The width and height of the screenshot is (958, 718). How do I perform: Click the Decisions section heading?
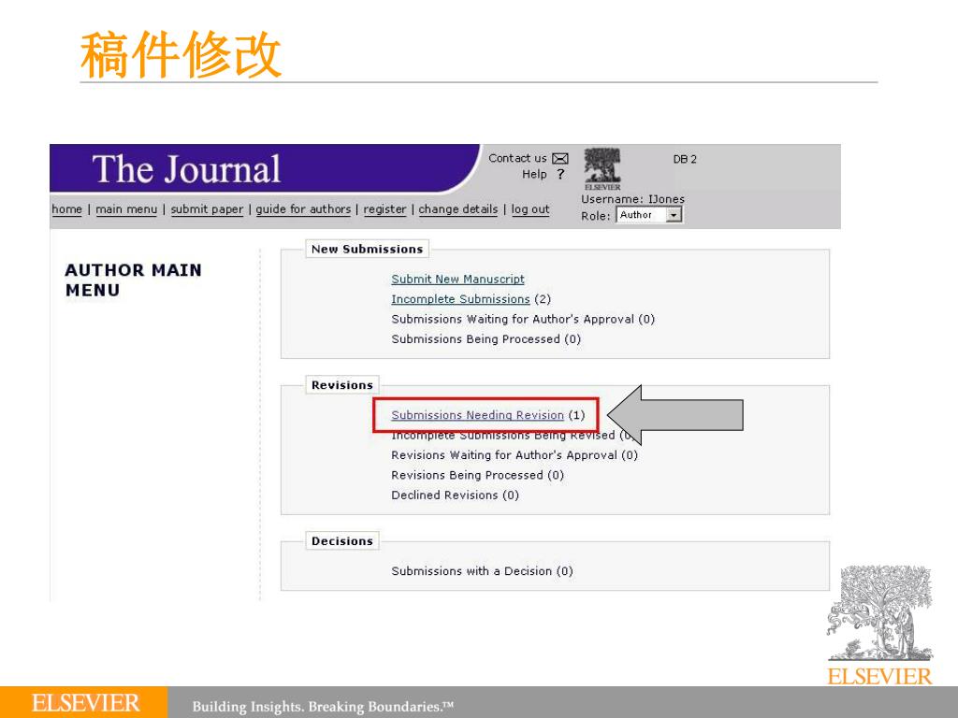[x=342, y=541]
